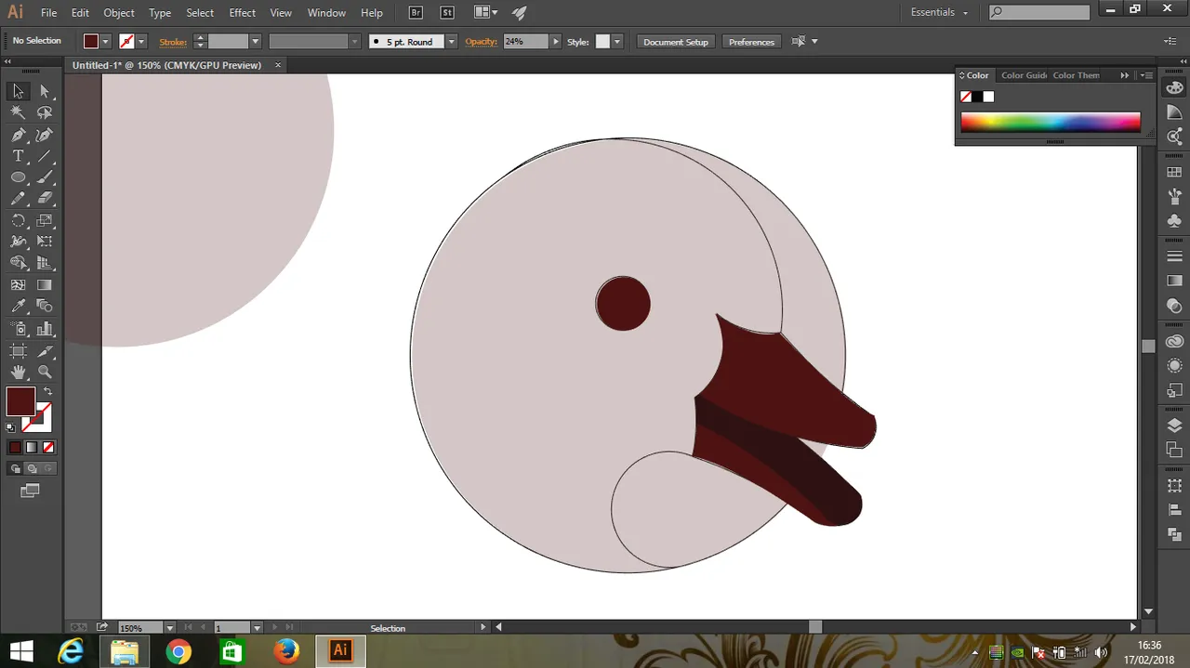Select the Shape Builder tool
The image size is (1190, 668).
18,264
